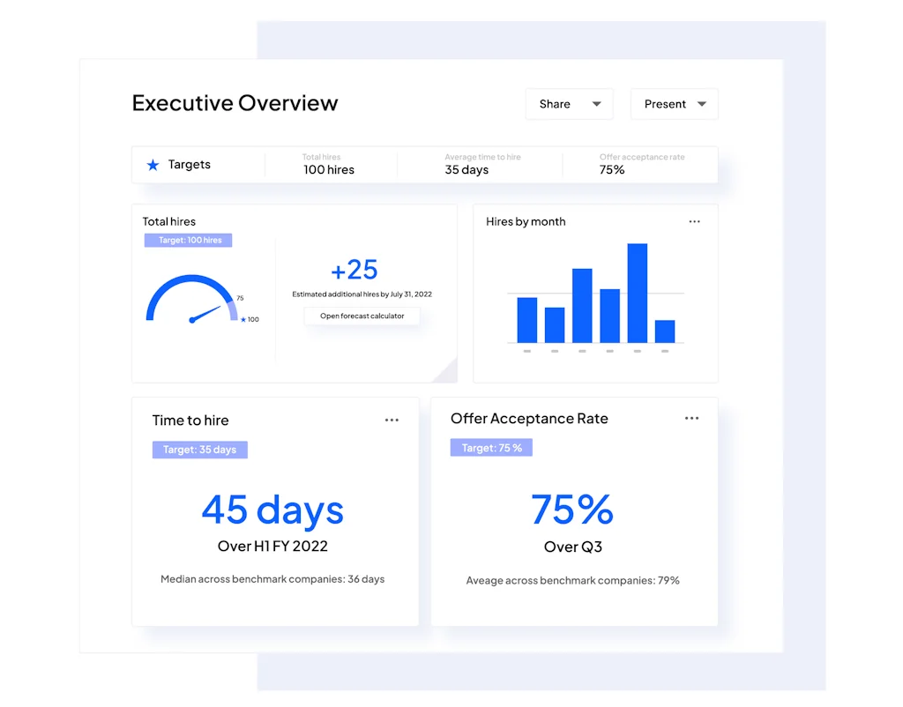903x707 pixels.
Task: Click the folded page corner on Total hires card
Action: coord(444,370)
